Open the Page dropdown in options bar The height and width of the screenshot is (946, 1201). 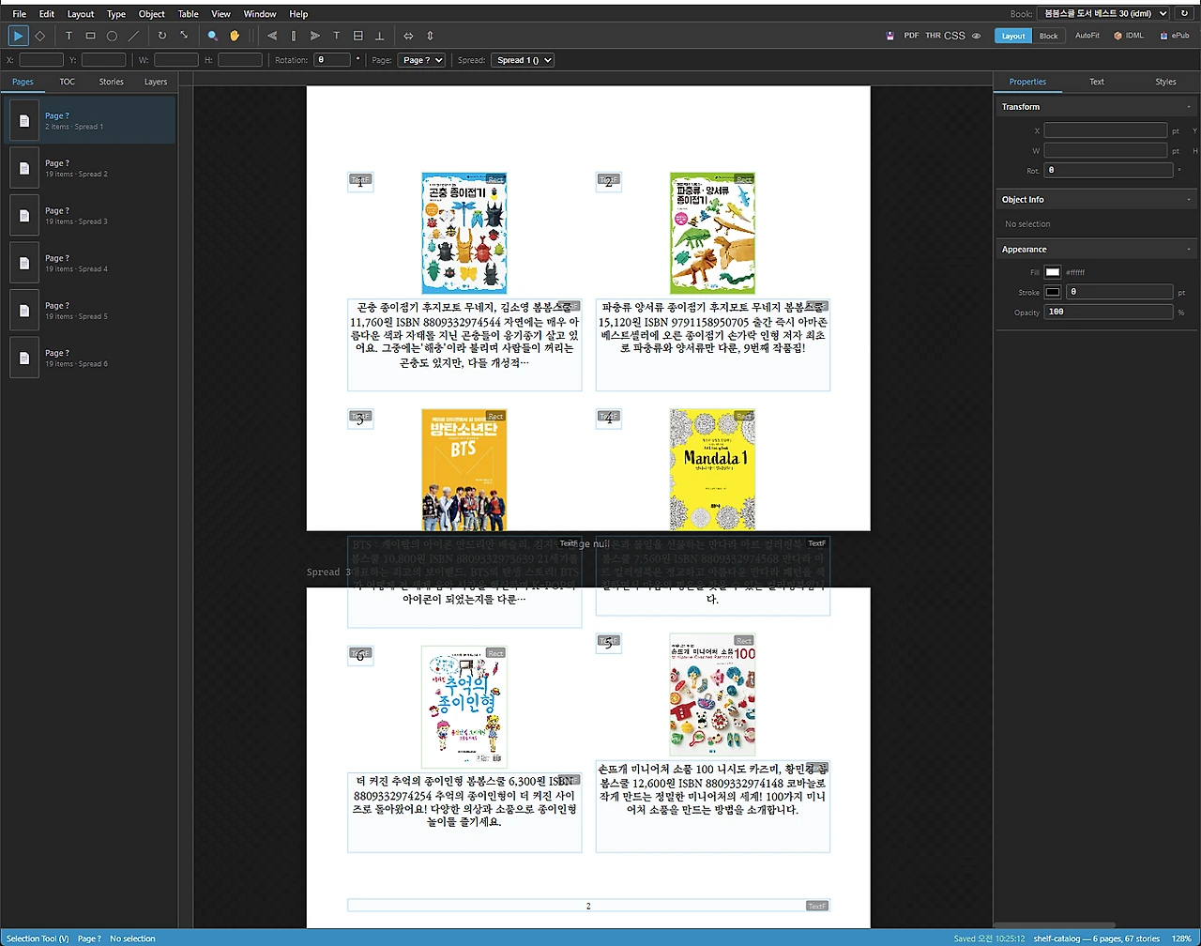(420, 60)
